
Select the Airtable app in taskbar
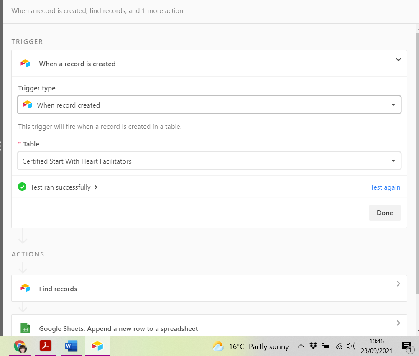[x=97, y=346]
